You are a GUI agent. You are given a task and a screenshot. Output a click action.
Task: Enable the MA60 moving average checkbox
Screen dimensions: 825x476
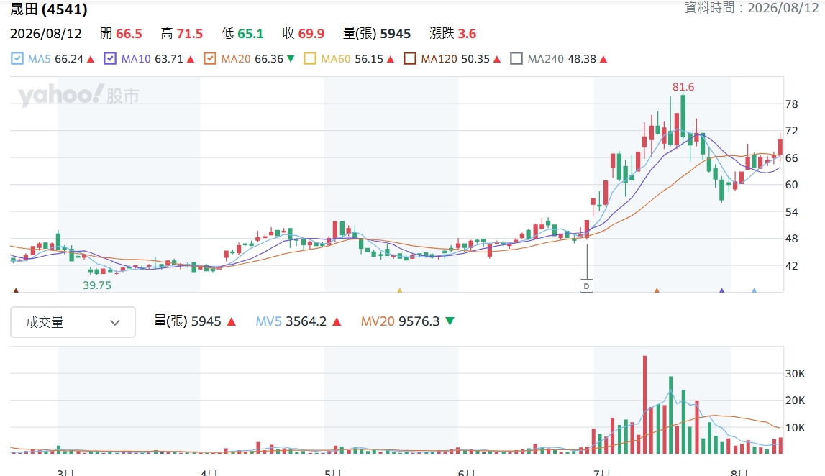click(310, 58)
